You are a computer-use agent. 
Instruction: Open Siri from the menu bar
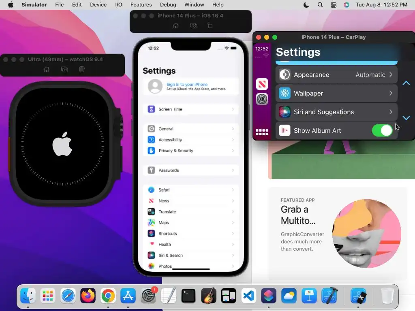pyautogui.click(x=347, y=5)
